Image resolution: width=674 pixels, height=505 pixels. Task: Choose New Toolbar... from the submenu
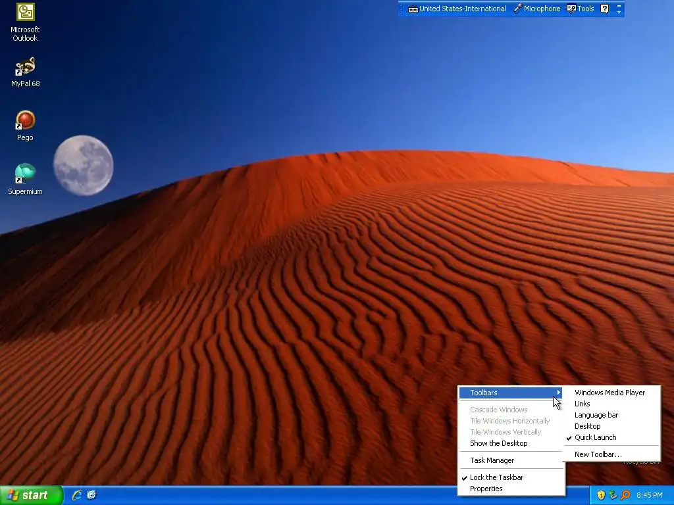click(x=611, y=454)
